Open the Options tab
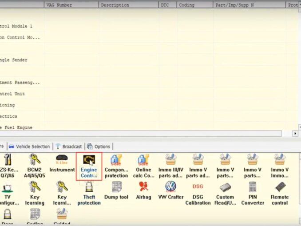Screen dimensions: 301x226 99,147
